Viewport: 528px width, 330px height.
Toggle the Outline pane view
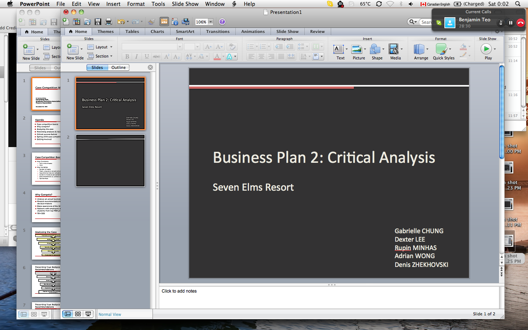[118, 67]
